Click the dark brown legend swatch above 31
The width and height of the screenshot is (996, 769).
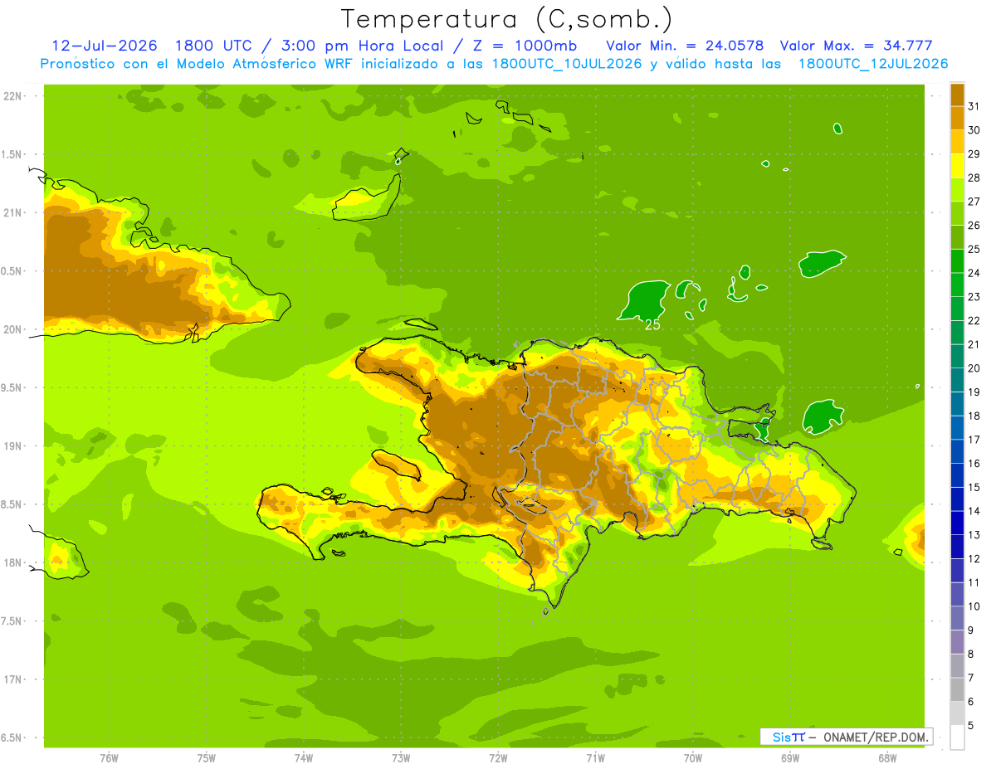[x=957, y=94]
